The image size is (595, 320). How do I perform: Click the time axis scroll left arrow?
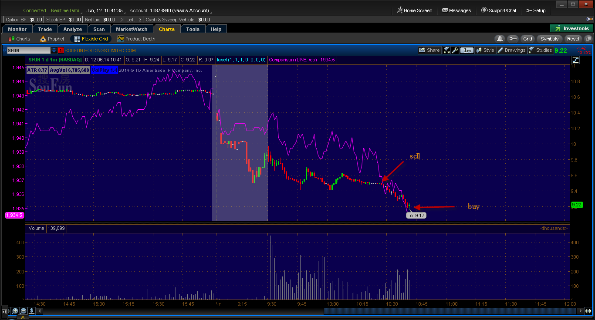(39, 311)
